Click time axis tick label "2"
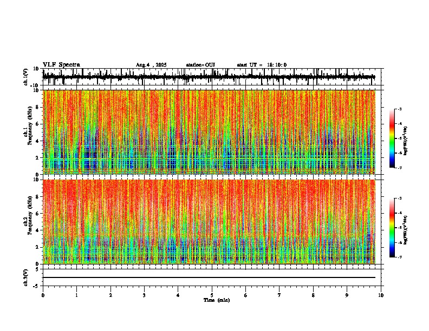The height and width of the screenshot is (331, 429). click(110, 295)
